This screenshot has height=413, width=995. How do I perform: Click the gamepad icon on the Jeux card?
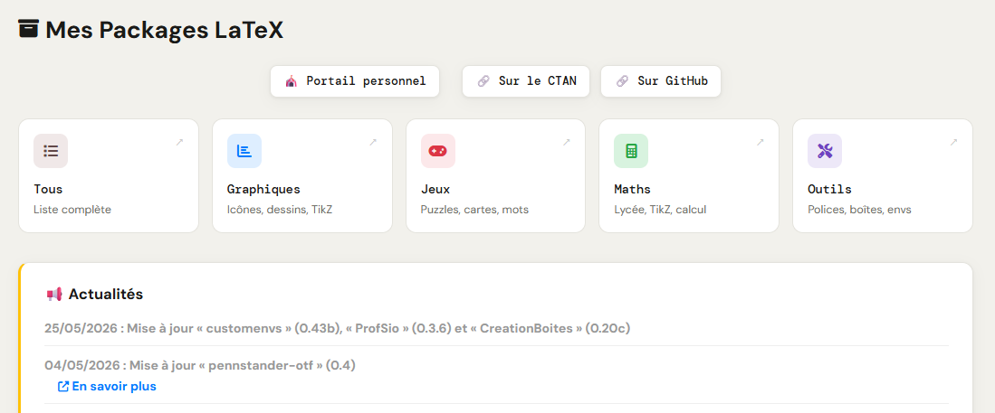(438, 151)
